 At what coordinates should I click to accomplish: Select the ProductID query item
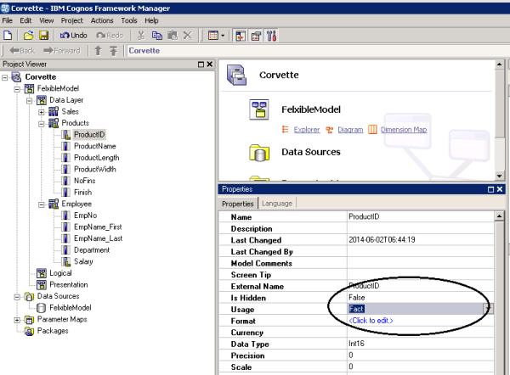(89, 134)
